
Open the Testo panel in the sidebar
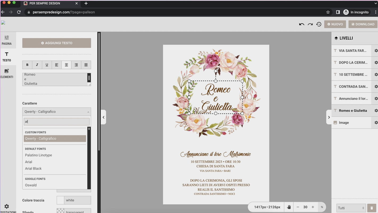tap(7, 57)
